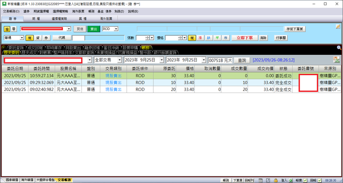The image size is (343, 183).
Task: Click the pop-out window icon in status bar
Action: (268, 180)
